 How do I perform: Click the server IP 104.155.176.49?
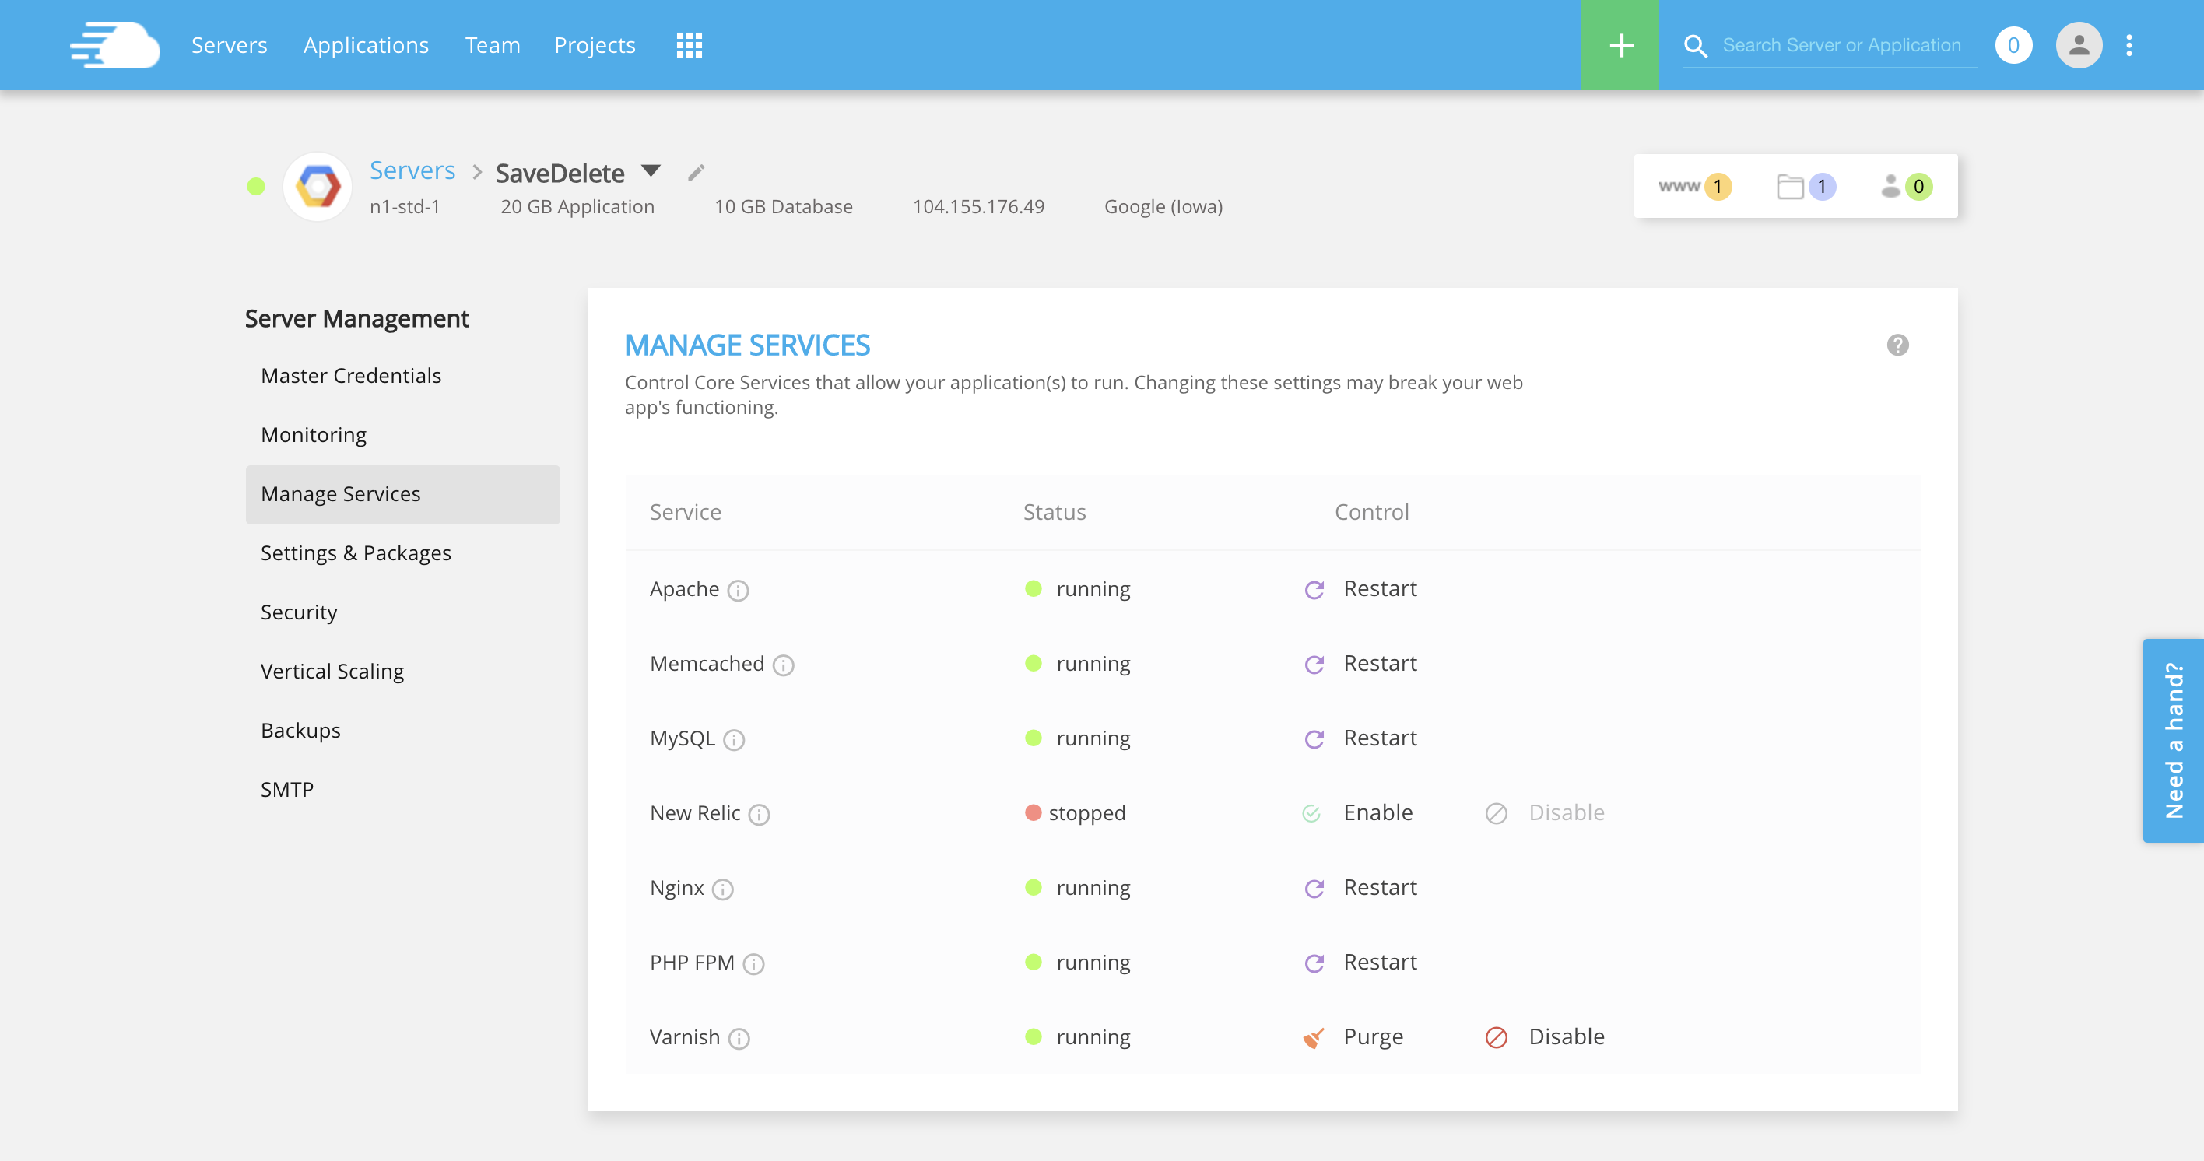(x=978, y=206)
